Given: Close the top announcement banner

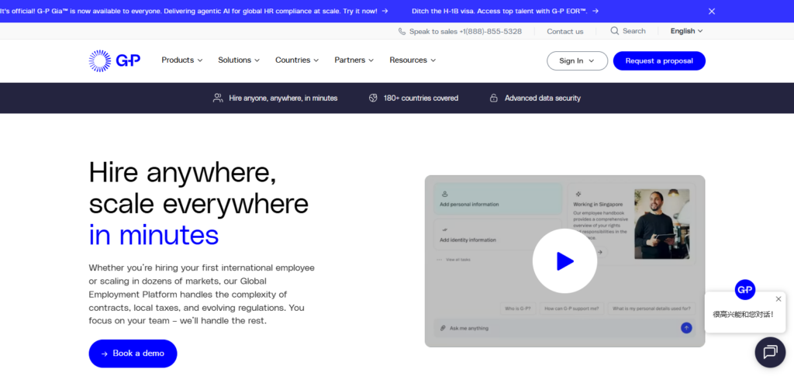Looking at the screenshot, I should 712,11.
